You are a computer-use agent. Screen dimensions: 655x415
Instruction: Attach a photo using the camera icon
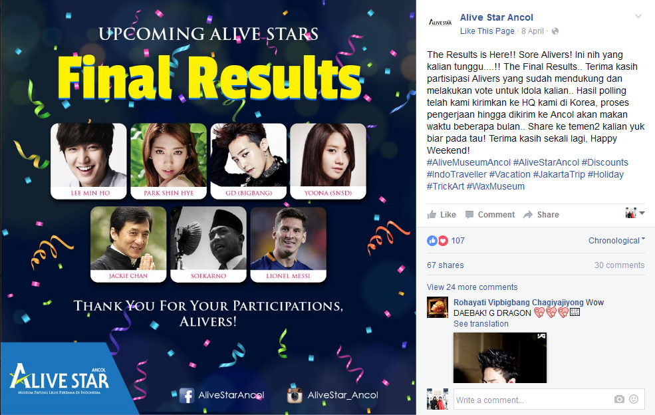pos(619,399)
